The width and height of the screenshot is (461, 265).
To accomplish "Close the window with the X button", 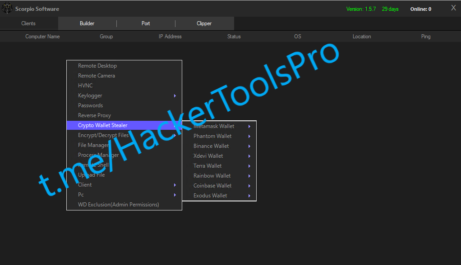I will (x=453, y=8).
